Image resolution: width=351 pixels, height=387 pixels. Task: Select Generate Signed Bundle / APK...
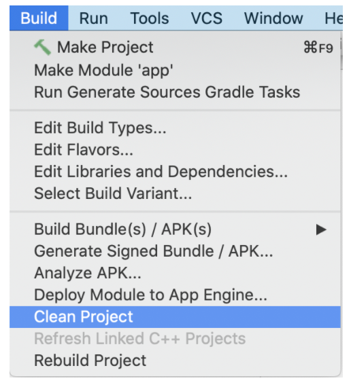175,251
